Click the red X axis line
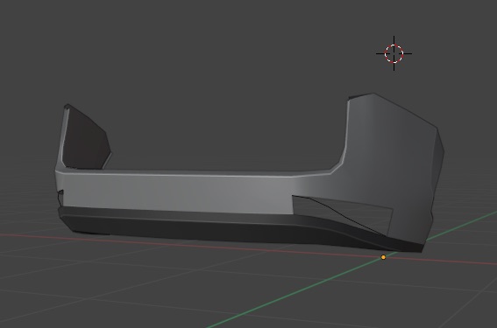The height and width of the screenshot is (328, 497). (222, 246)
